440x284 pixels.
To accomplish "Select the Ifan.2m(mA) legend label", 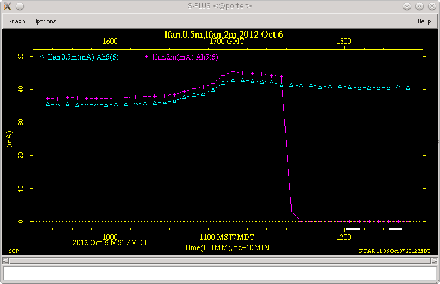I will (x=186, y=57).
